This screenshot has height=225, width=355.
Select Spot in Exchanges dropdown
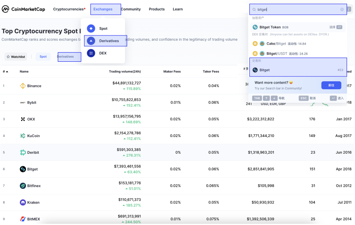click(x=103, y=29)
